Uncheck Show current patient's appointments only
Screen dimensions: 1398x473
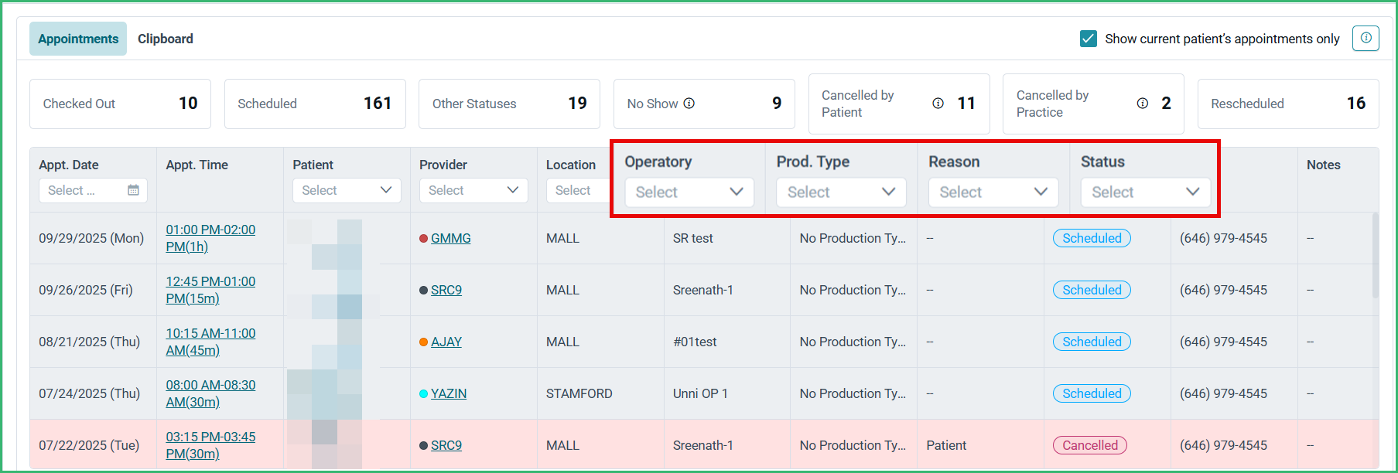point(1089,39)
